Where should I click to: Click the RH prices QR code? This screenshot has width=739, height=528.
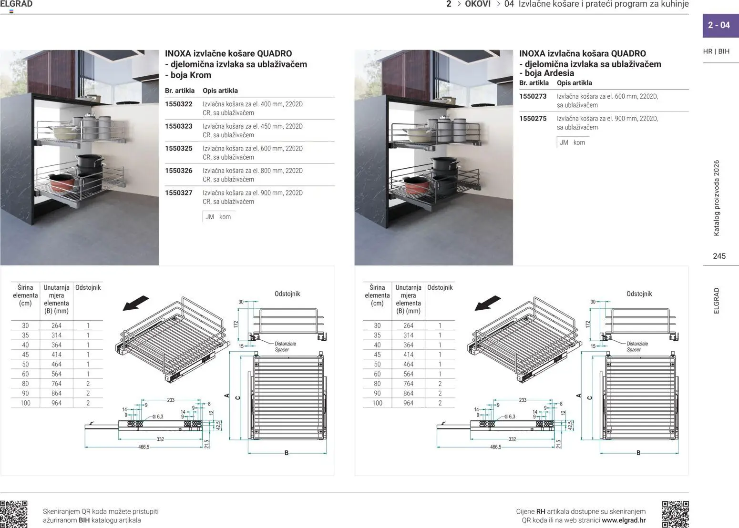[675, 514]
